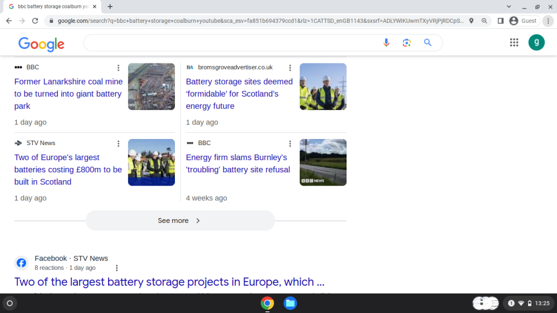View site information via the lock icon

tap(51, 21)
